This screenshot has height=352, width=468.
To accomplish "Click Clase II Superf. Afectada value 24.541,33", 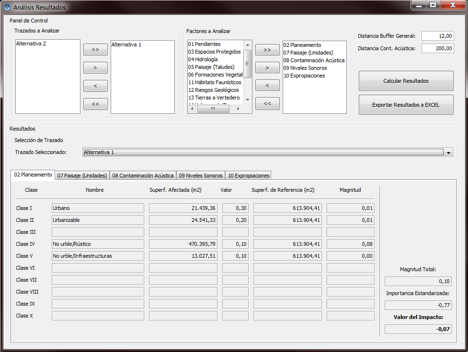I will [x=183, y=220].
